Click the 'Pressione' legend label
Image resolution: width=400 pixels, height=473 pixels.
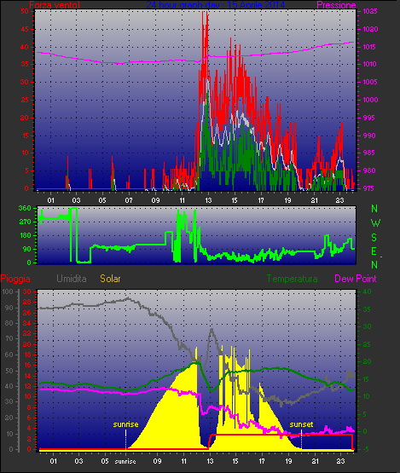pyautogui.click(x=336, y=5)
